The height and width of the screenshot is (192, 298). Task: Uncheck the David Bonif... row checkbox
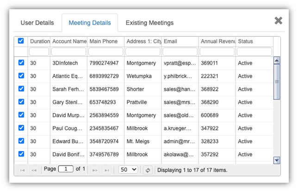(x=21, y=154)
